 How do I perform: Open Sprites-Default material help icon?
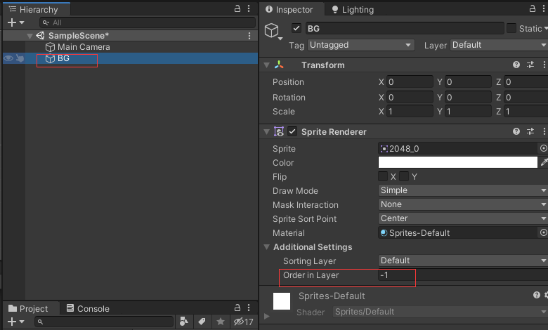(537, 295)
